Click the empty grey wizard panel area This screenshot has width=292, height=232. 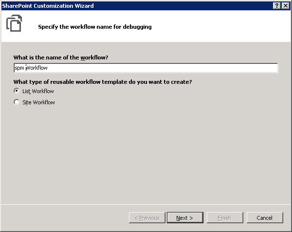pyautogui.click(x=146, y=156)
